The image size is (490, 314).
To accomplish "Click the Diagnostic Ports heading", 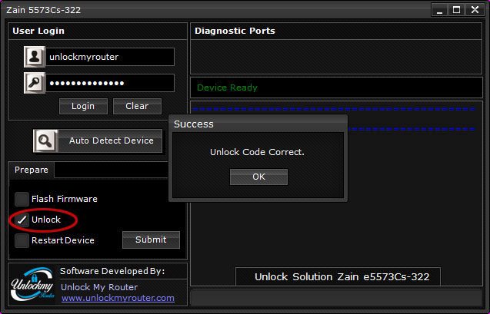I will point(235,31).
